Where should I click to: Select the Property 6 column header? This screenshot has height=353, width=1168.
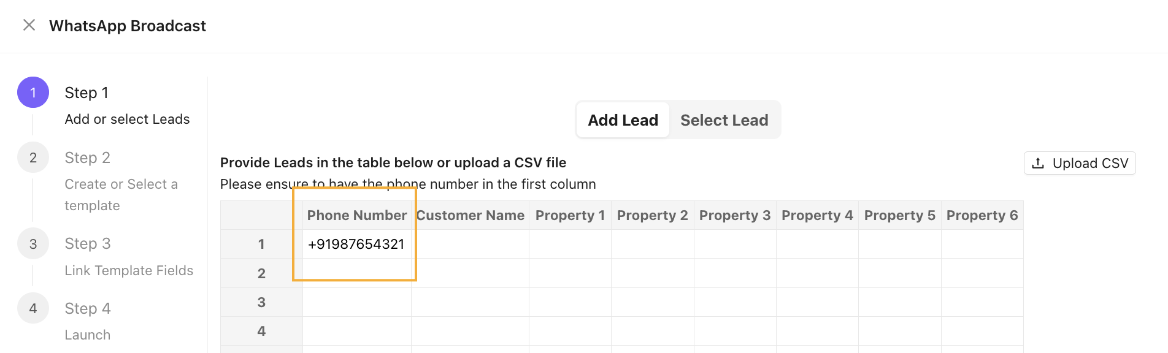pos(982,215)
